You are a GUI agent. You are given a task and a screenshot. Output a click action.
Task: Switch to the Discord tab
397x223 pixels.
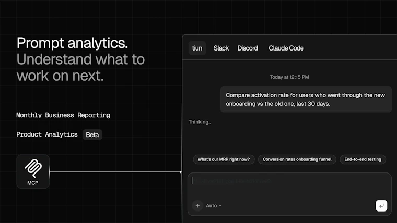(248, 48)
